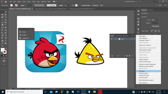Swap fill and stroke colors
Viewport: 168px width, 94px height.
[x=6, y=49]
